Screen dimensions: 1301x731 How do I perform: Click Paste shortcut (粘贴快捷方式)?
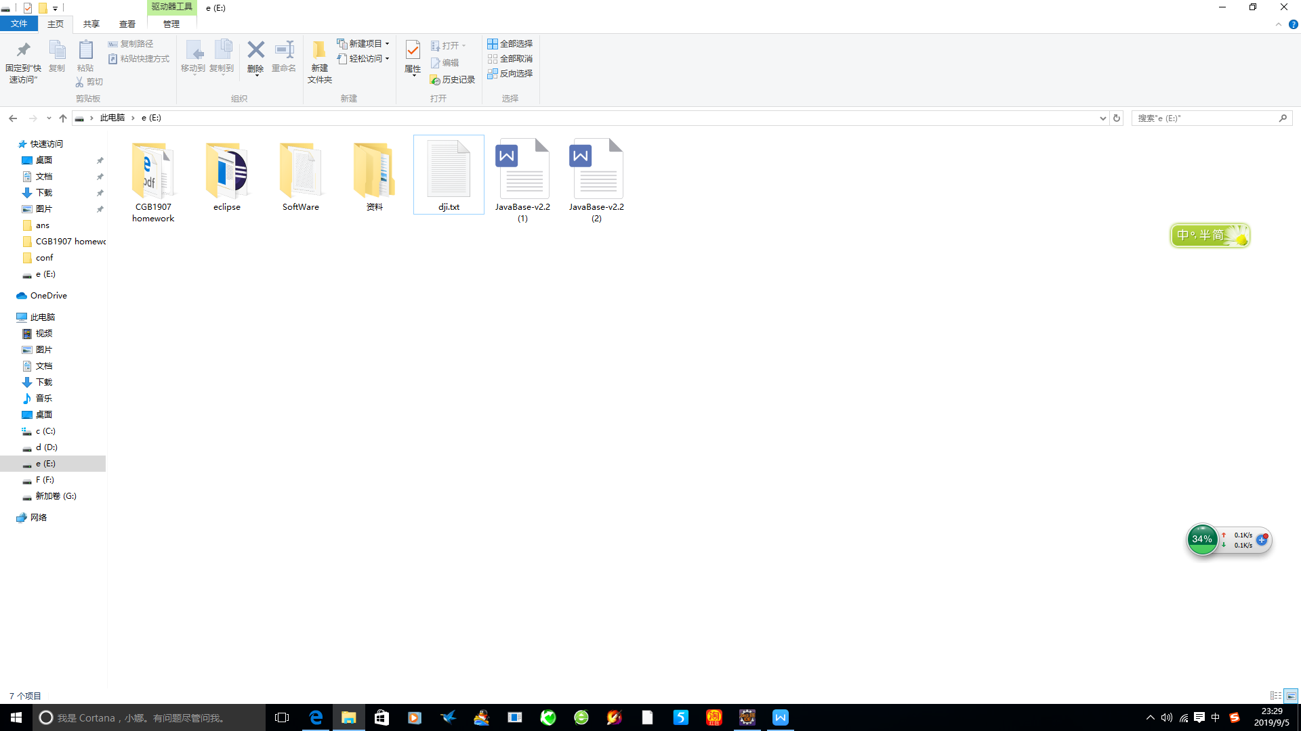click(x=139, y=59)
